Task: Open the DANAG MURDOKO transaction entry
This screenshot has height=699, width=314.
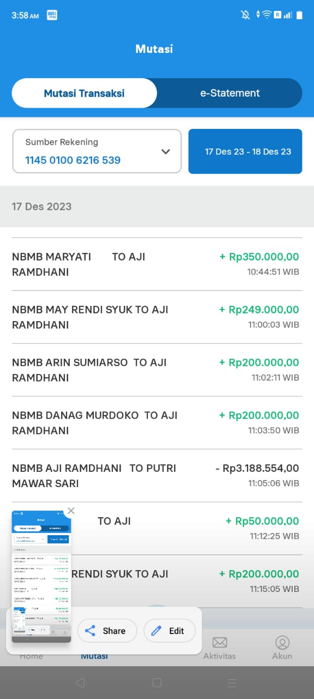Action: tap(157, 423)
